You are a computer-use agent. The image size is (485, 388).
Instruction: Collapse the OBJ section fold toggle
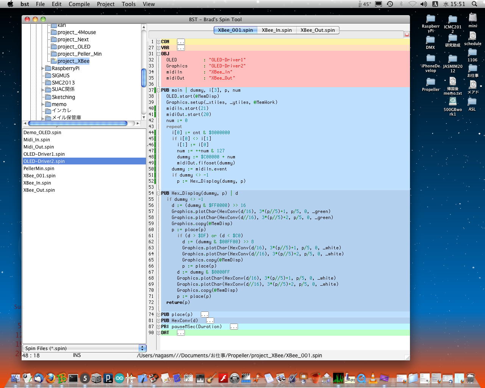[x=158, y=54]
